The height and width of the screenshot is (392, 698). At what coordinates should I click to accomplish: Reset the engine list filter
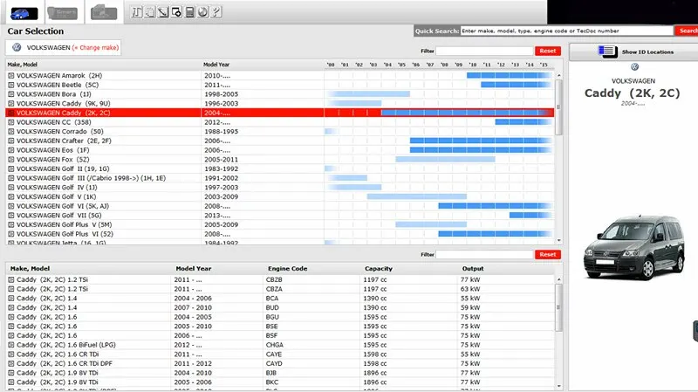pos(548,254)
